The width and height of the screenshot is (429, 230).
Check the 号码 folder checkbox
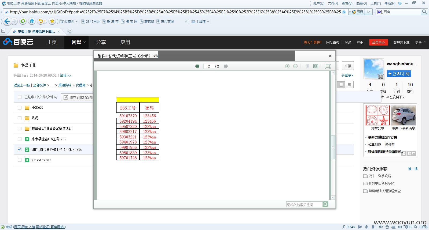click(x=20, y=118)
